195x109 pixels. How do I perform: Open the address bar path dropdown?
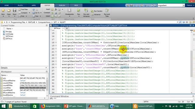(177, 22)
